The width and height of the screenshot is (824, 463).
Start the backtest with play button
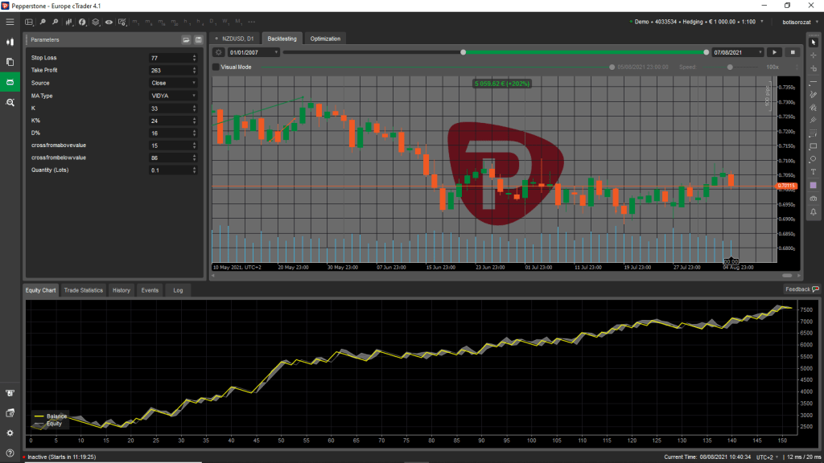pos(776,52)
